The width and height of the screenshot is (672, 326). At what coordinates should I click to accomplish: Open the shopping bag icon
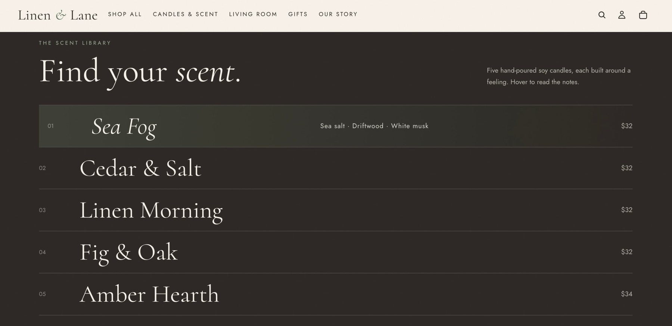pyautogui.click(x=643, y=15)
